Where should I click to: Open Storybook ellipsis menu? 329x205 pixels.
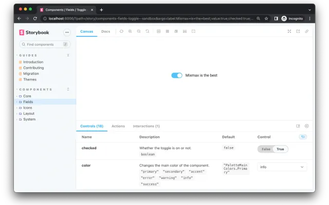point(67,32)
